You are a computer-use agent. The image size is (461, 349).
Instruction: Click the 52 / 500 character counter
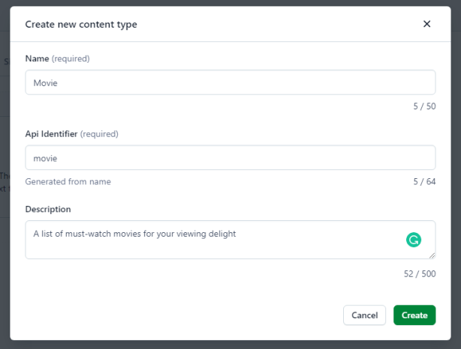point(419,273)
